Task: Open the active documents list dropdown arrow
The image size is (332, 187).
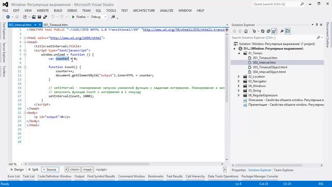Action: point(227,25)
